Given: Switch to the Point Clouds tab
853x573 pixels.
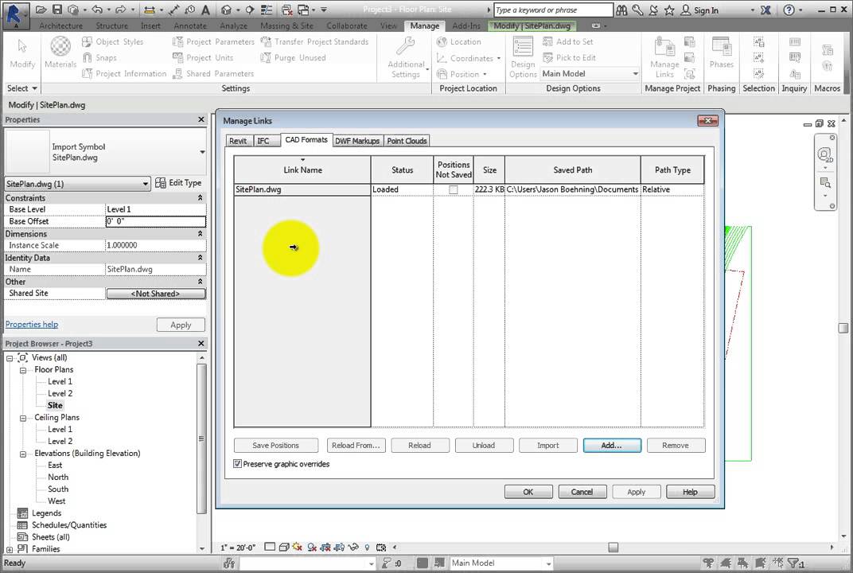Looking at the screenshot, I should click(x=407, y=141).
